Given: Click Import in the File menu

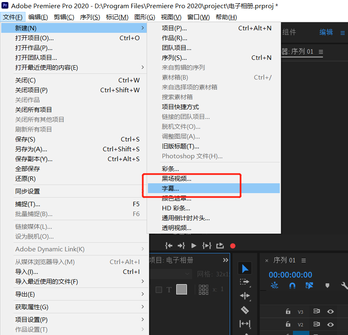Looking at the screenshot, I should [27, 272].
